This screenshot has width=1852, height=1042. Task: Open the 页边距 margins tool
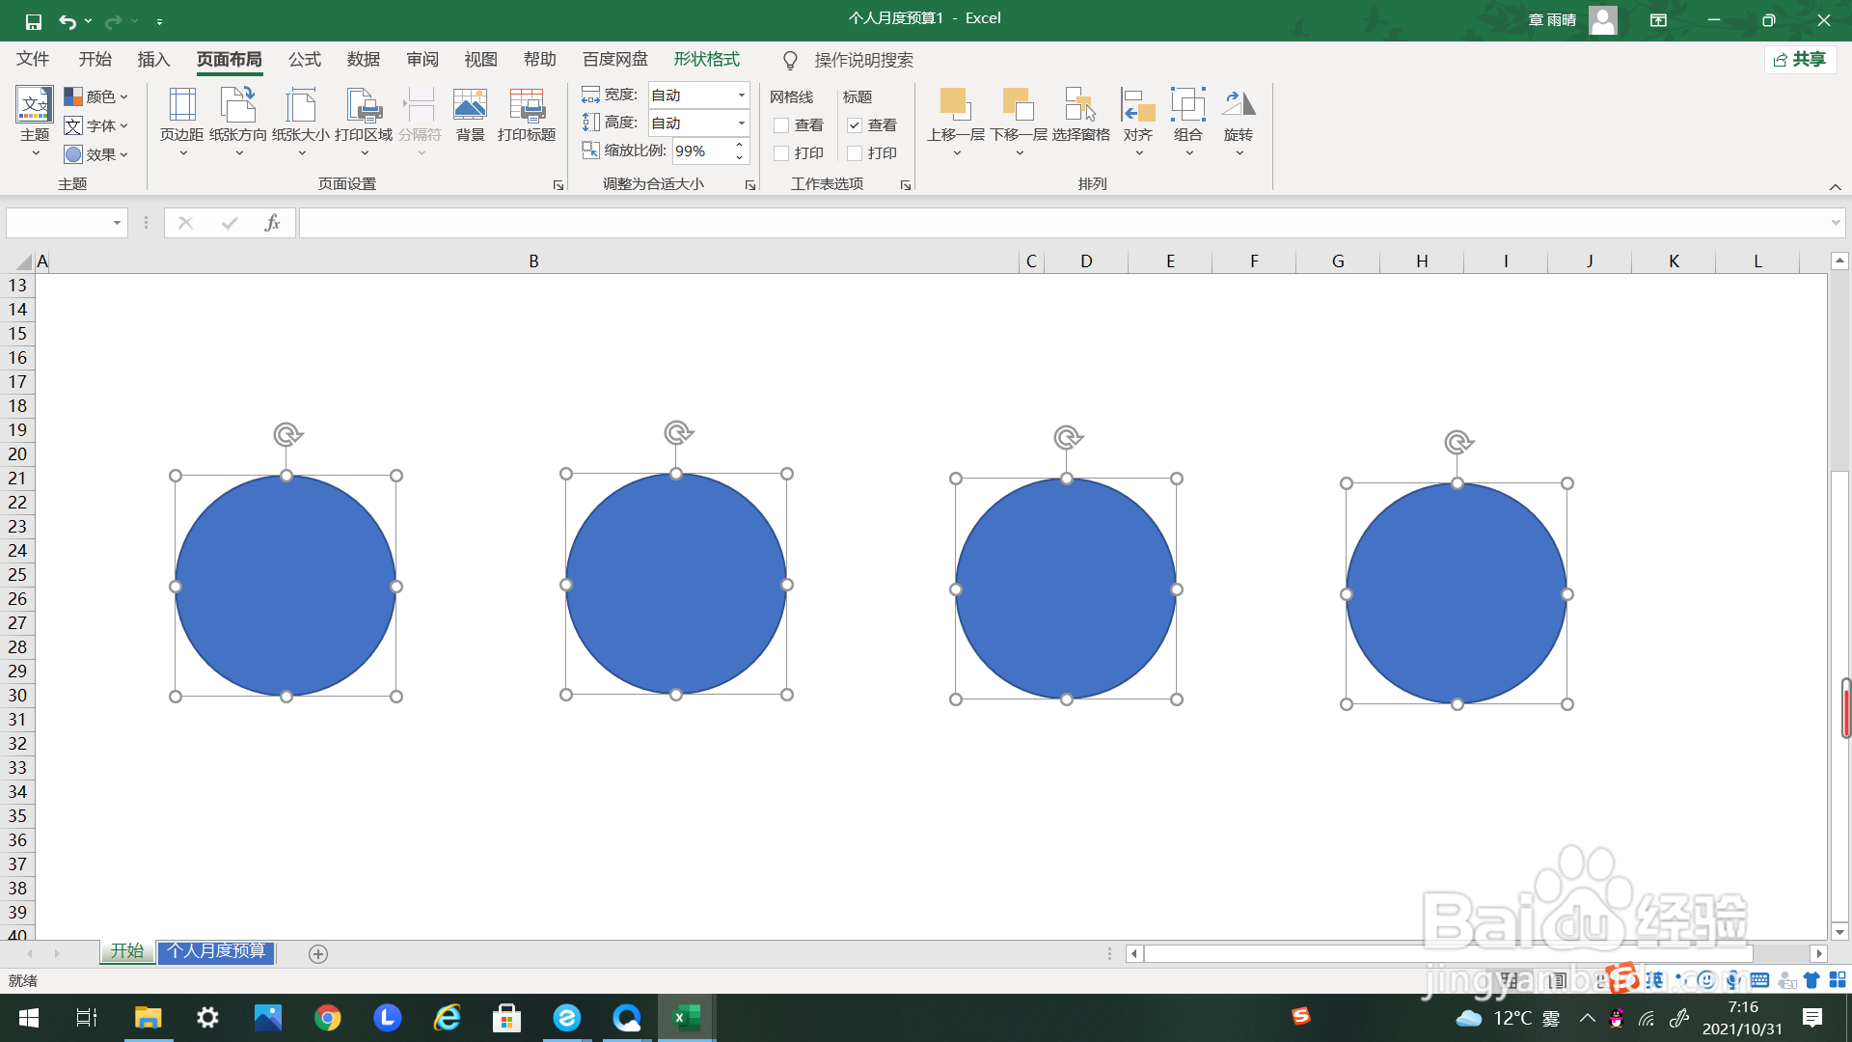pyautogui.click(x=181, y=105)
